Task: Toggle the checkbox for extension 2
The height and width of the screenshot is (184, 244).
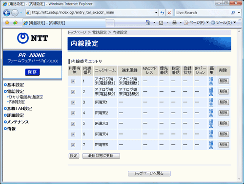Action: pos(73,92)
